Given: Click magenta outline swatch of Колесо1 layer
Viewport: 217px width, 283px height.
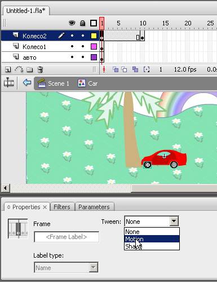Looking at the screenshot, I should tap(94, 46).
